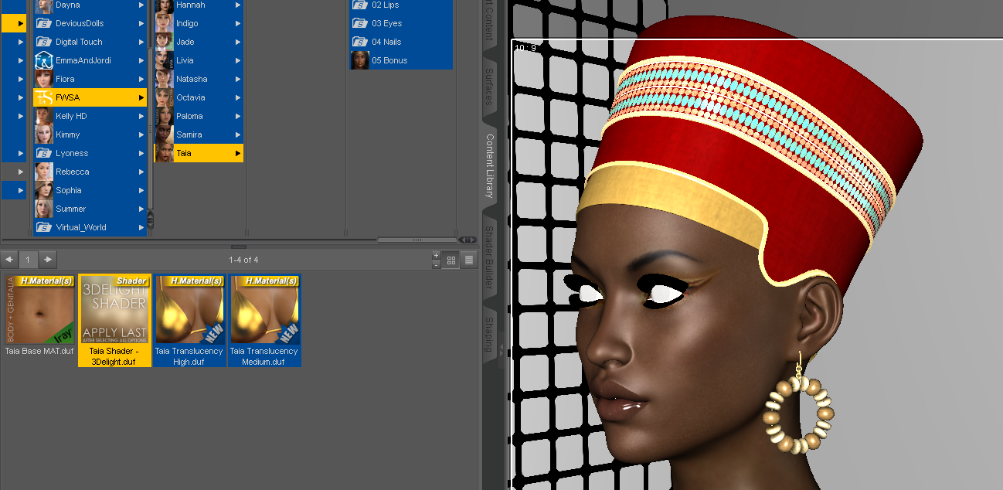
Task: Switch to the Shaping tab
Action: coord(489,334)
